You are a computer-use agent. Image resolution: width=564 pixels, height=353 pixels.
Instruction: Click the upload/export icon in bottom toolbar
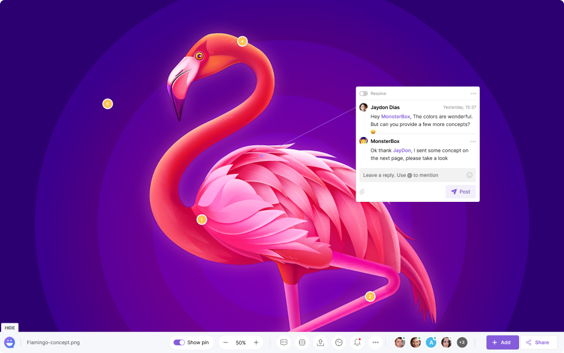320,342
